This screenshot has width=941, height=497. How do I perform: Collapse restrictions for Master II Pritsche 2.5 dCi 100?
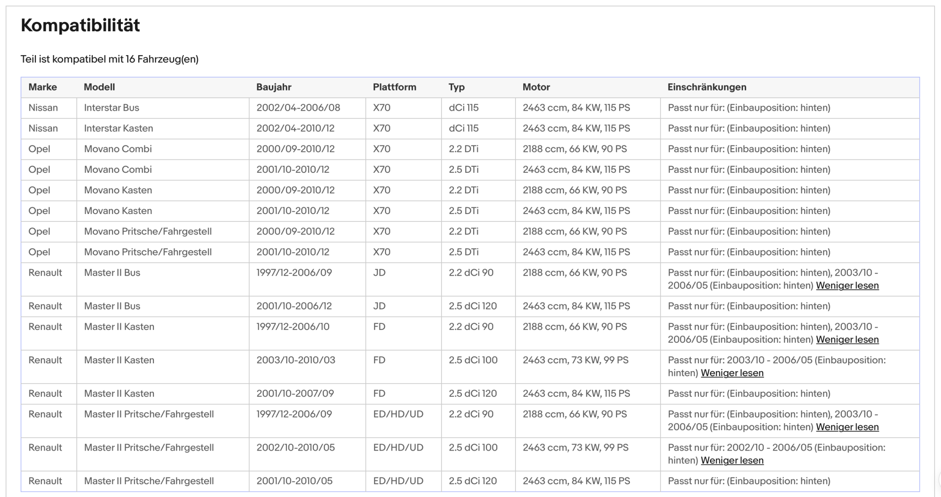tap(732, 460)
